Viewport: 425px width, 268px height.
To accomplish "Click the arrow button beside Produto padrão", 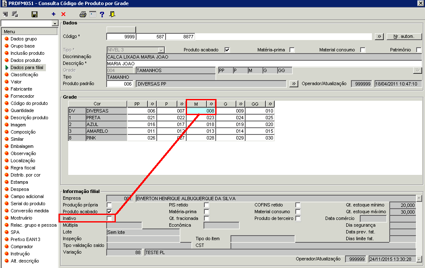I will click(x=294, y=84).
